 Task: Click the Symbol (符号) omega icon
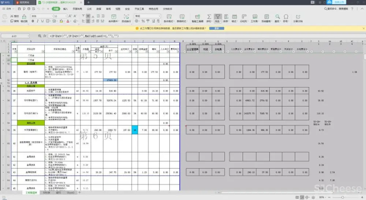(x=286, y=17)
